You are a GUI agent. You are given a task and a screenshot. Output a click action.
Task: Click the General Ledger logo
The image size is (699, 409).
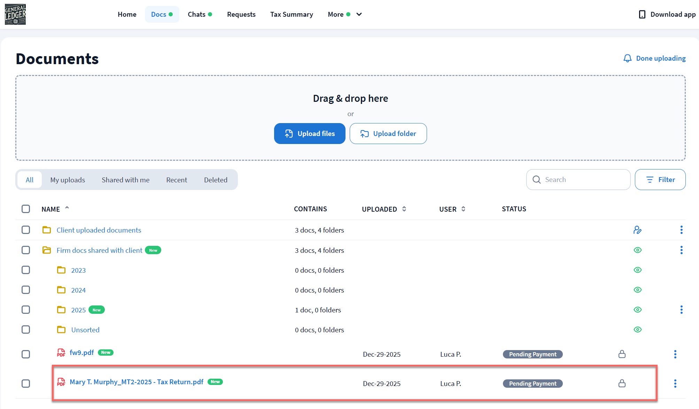tap(15, 14)
